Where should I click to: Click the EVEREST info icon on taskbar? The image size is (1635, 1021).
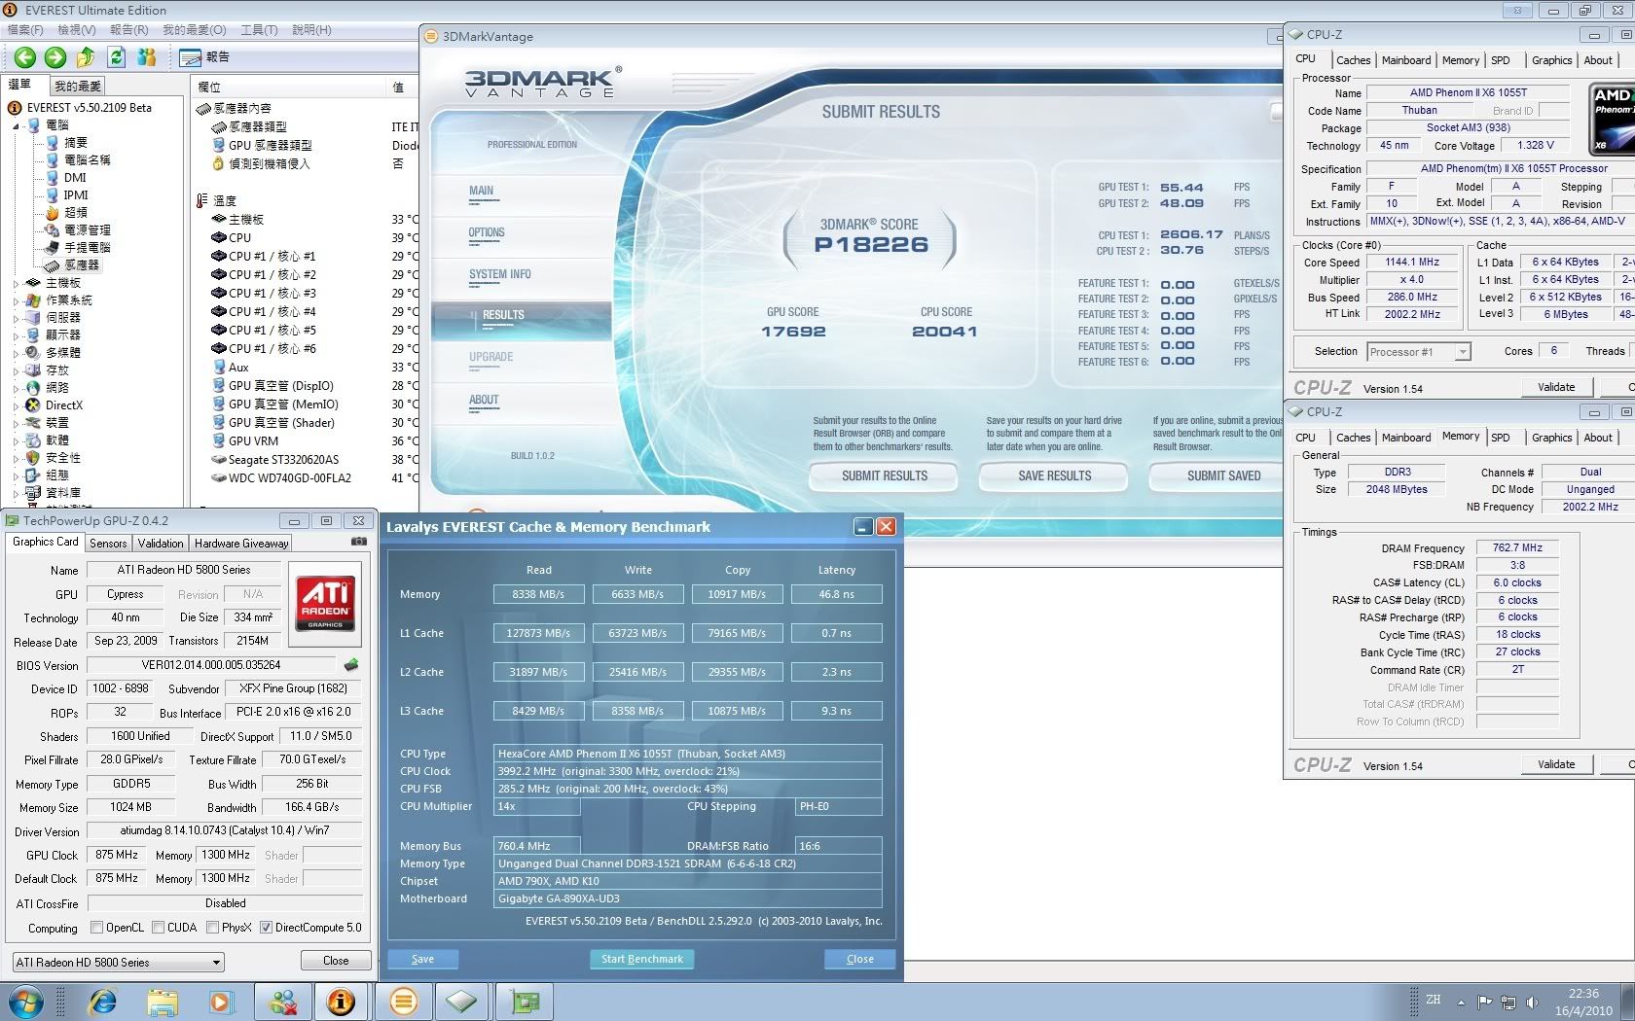[x=341, y=1001]
